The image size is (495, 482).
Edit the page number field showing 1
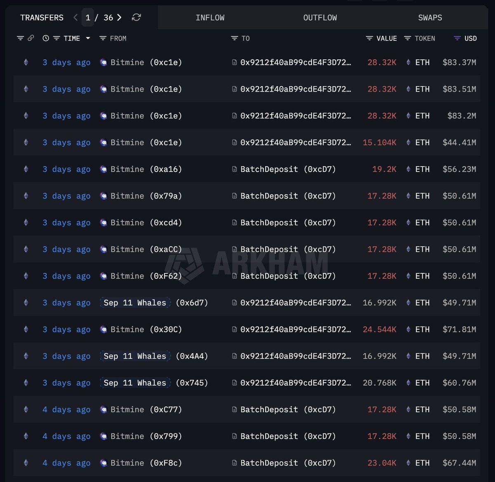(x=88, y=17)
